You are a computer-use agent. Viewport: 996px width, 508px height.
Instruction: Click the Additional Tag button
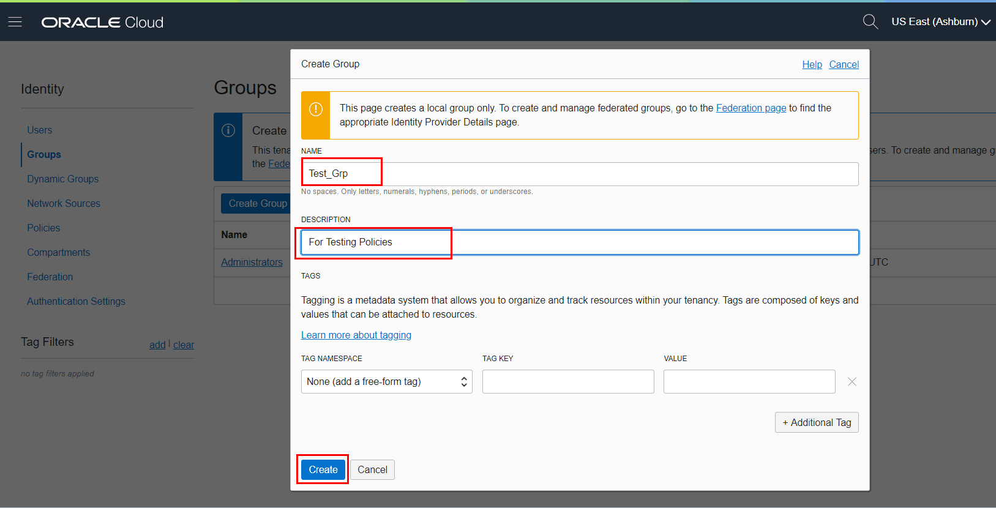817,422
